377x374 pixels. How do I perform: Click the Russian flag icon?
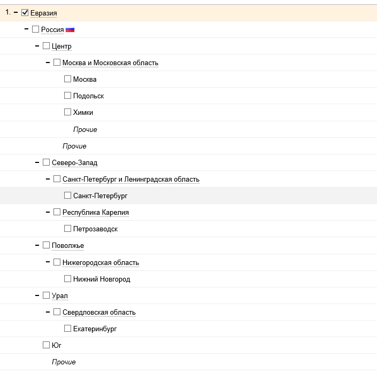70,29
